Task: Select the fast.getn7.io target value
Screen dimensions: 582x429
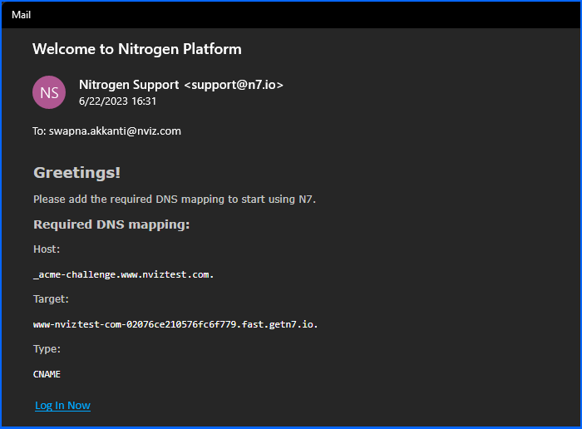Action: (175, 324)
